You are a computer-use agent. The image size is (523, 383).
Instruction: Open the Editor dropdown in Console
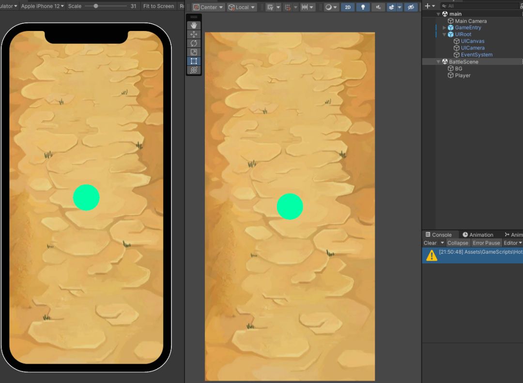click(513, 243)
